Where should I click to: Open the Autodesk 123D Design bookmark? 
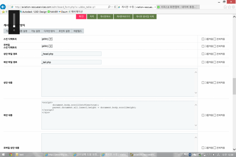33,12
